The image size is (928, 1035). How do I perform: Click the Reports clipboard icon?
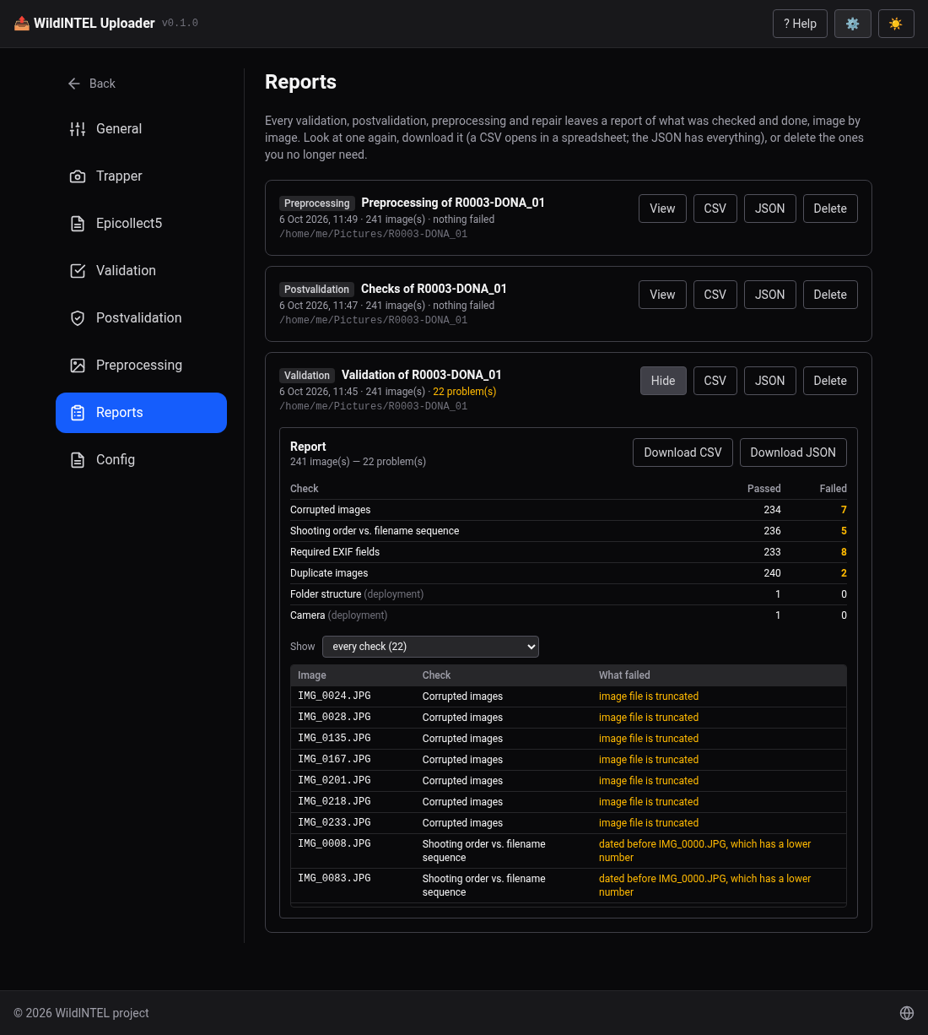[78, 413]
